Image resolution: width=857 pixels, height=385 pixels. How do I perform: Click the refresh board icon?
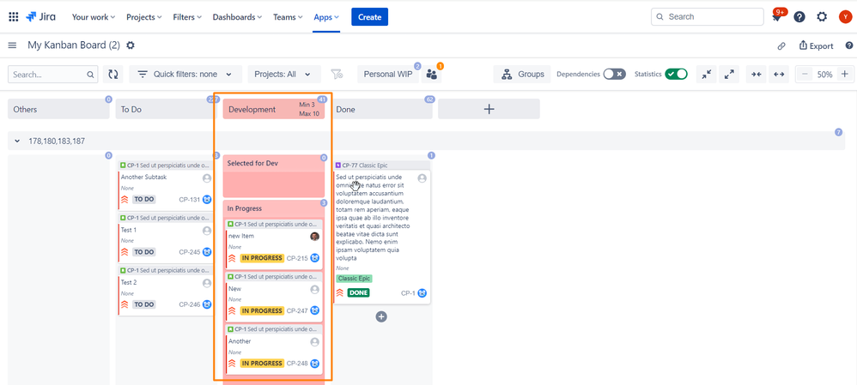tap(113, 75)
